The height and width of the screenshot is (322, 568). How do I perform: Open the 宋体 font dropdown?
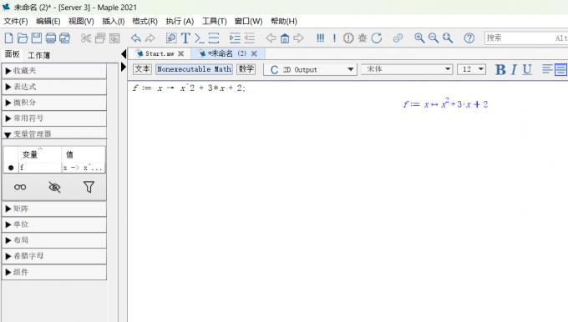click(407, 69)
